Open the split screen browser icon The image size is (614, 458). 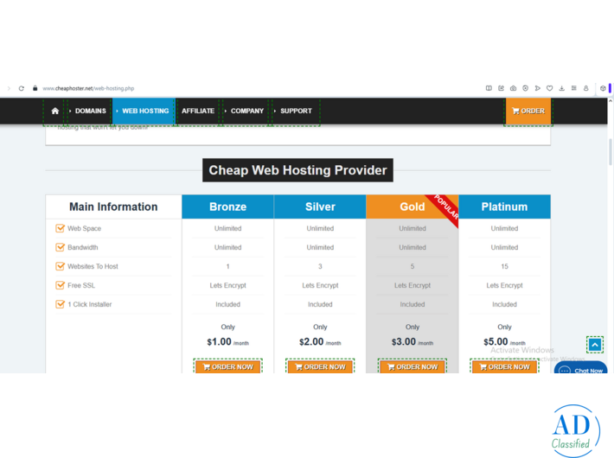[x=489, y=88]
